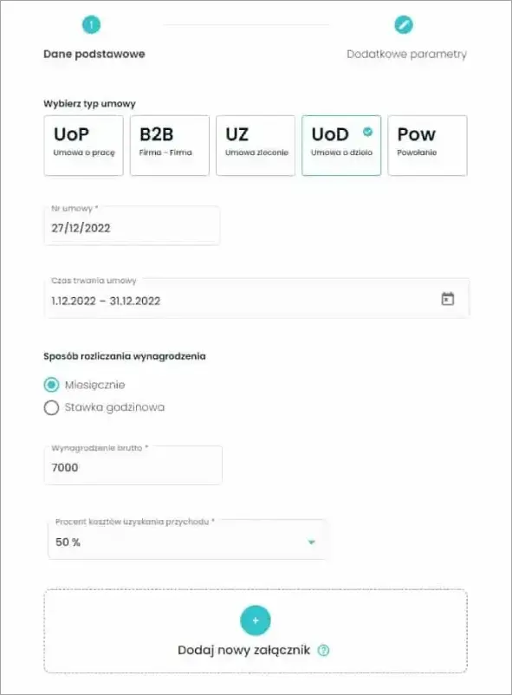This screenshot has height=695, width=512.
Task: Select the Miesięcznie radio button
Action: (51, 385)
